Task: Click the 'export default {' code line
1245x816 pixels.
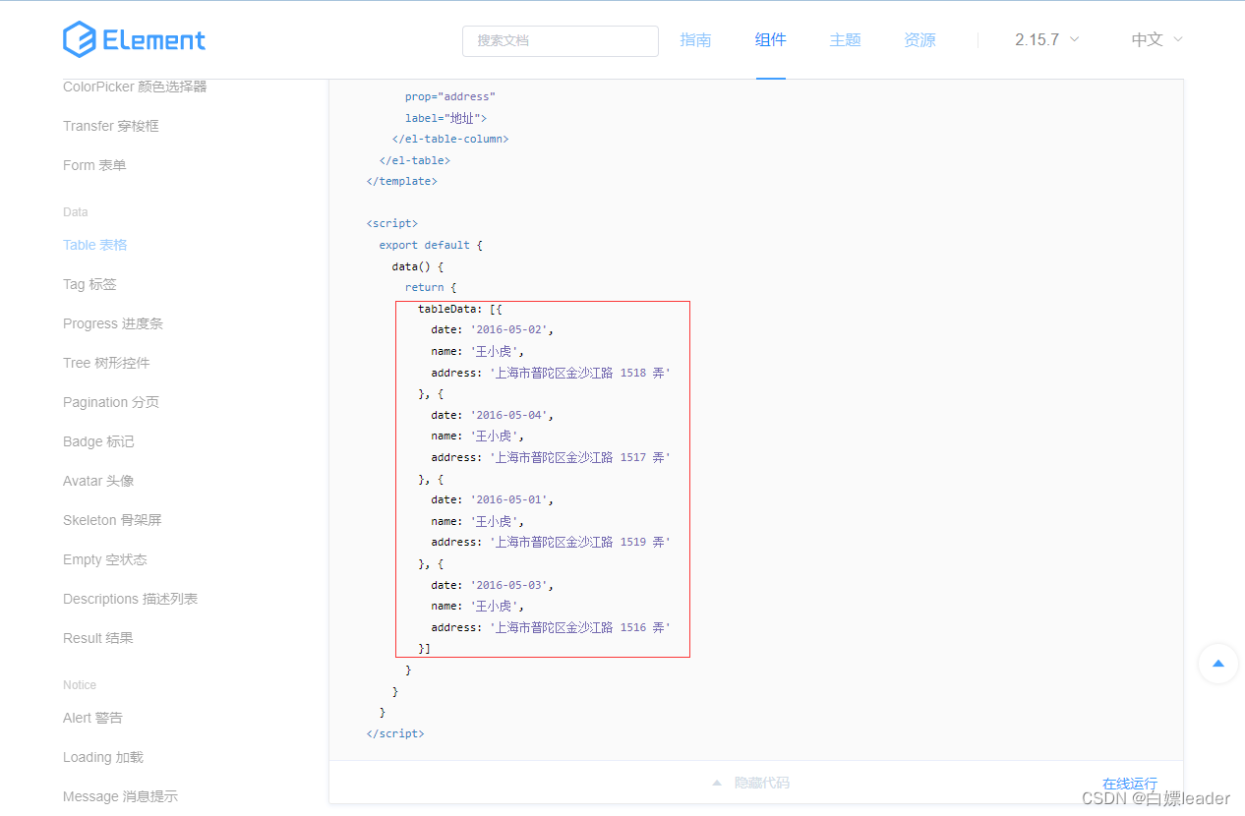Action: click(431, 245)
